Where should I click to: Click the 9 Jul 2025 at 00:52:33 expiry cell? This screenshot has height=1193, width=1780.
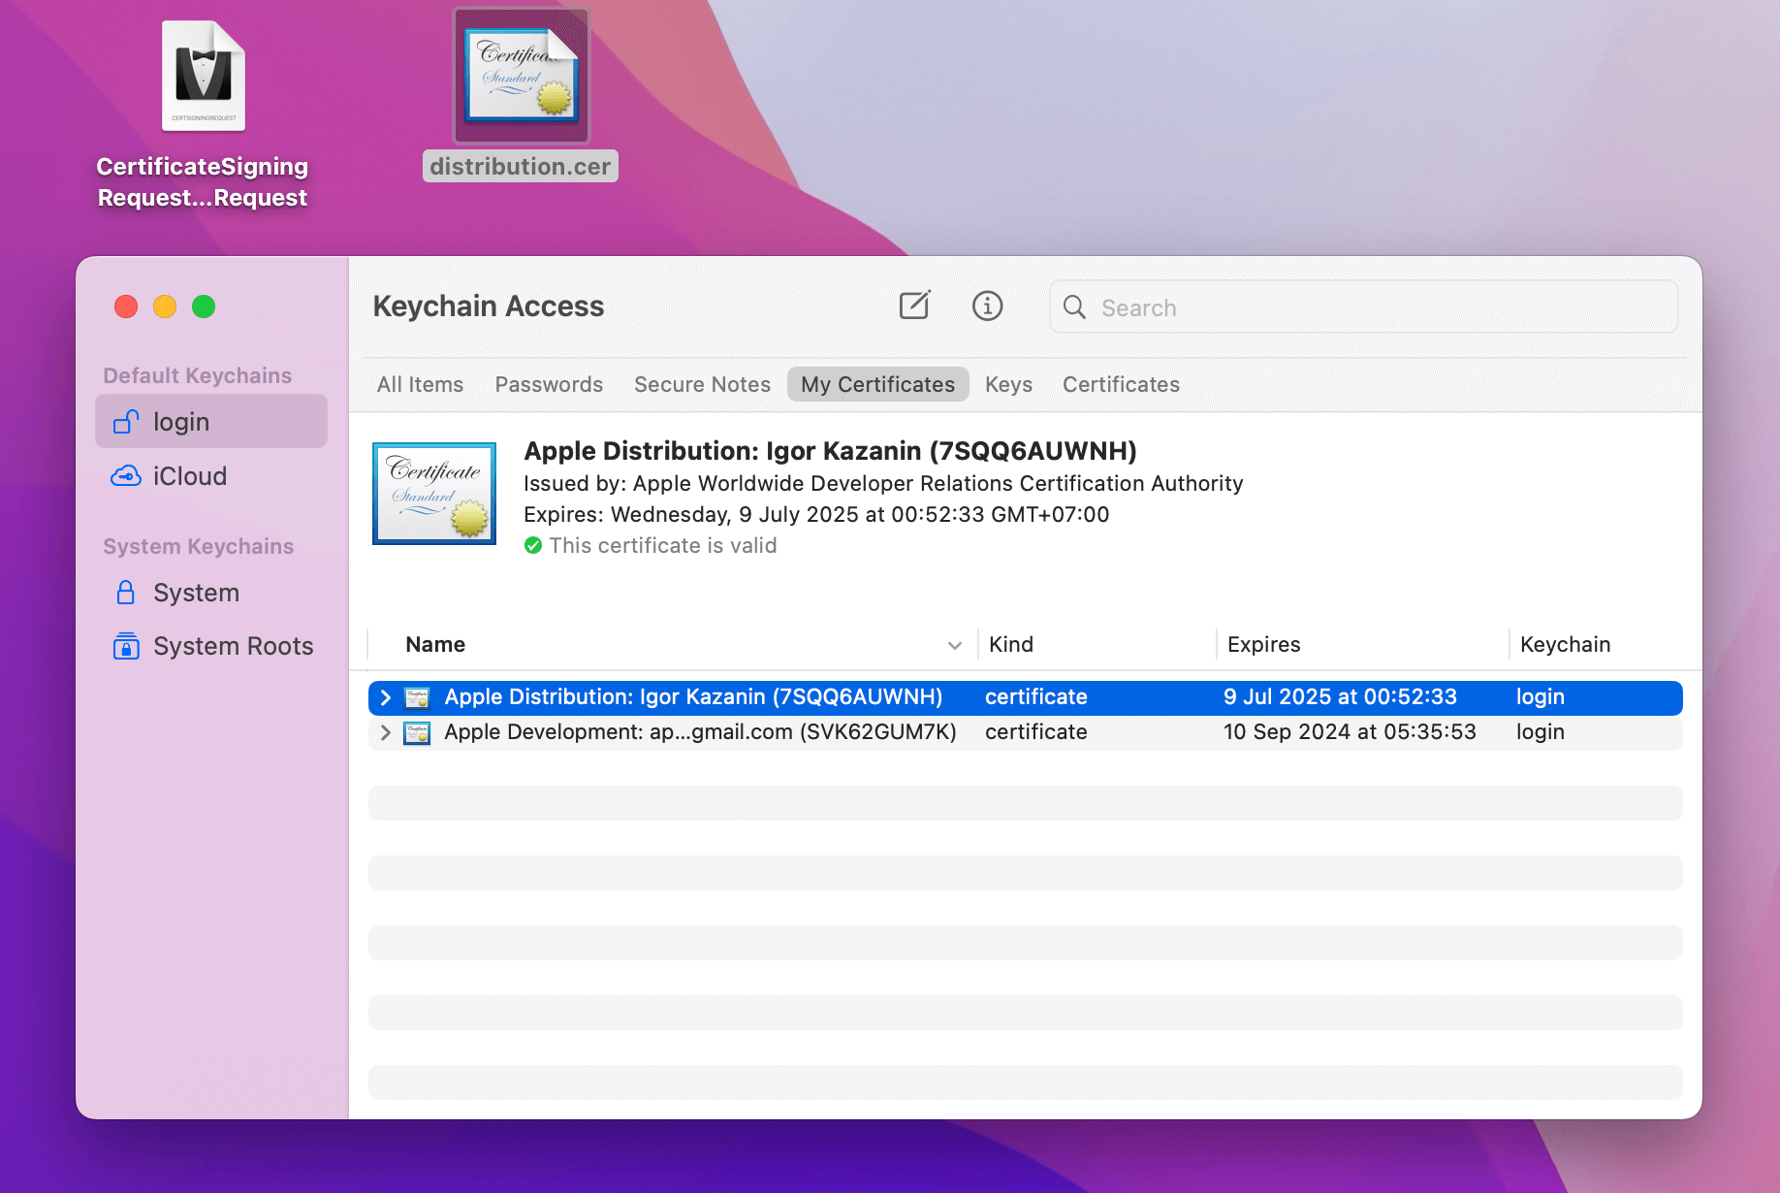(x=1340, y=696)
